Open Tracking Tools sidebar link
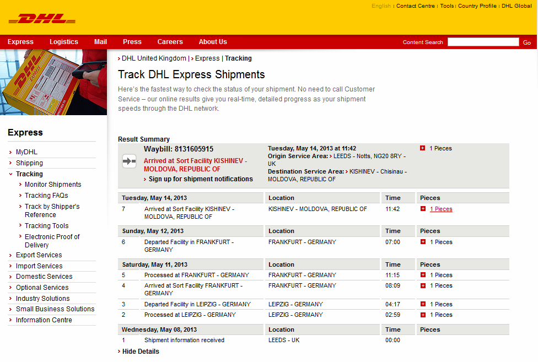 click(47, 225)
